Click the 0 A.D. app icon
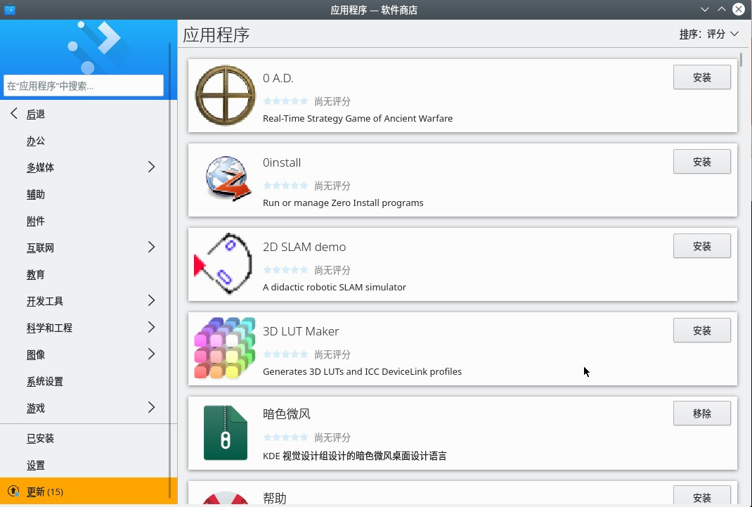 pyautogui.click(x=225, y=96)
